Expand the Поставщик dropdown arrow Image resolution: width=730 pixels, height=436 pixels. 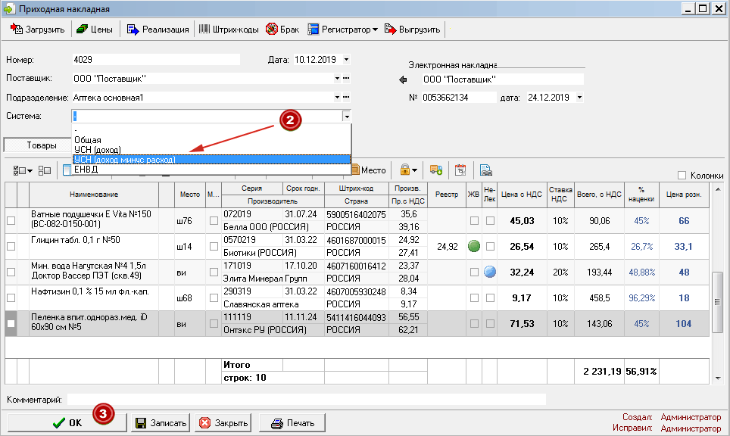pos(337,78)
